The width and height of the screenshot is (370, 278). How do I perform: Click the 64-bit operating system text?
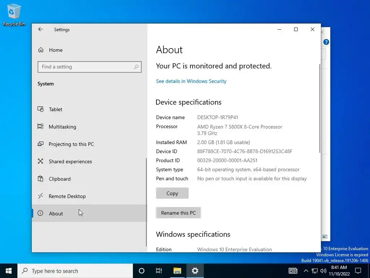coord(248,169)
